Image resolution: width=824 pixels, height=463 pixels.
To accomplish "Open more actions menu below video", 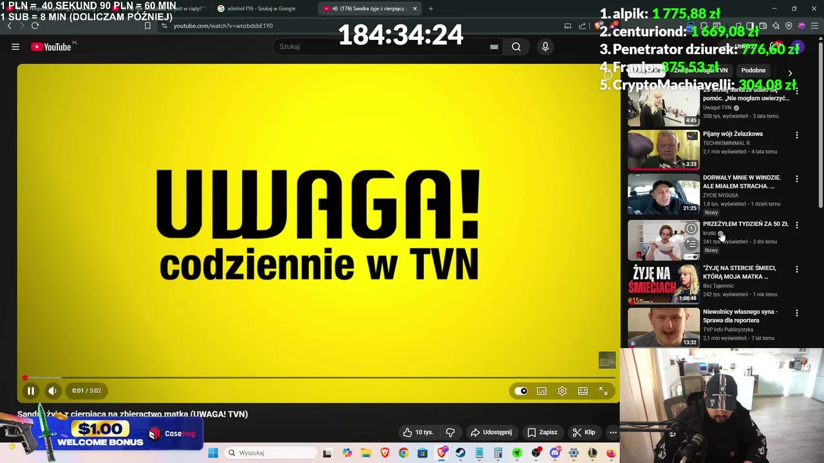I will [x=613, y=432].
